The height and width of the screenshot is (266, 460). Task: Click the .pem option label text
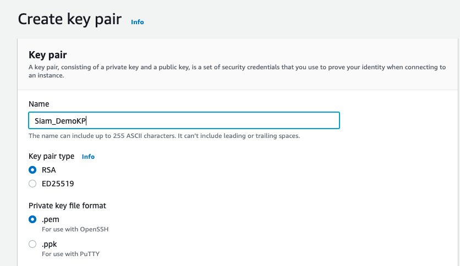pyautogui.click(x=51, y=219)
